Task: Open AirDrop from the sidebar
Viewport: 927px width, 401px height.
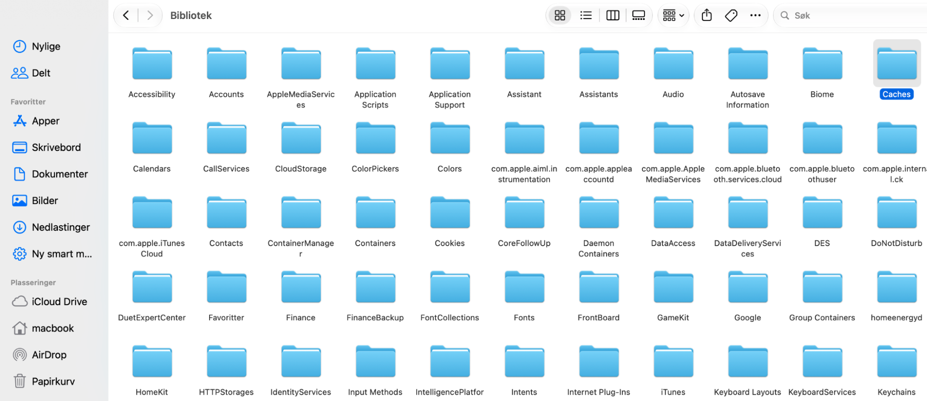Action: [x=54, y=355]
